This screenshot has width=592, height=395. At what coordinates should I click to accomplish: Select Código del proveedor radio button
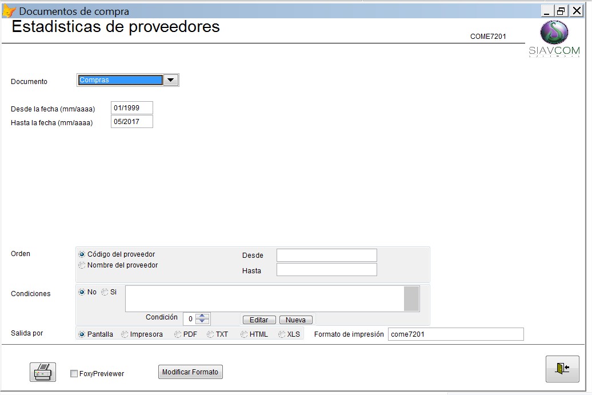[x=82, y=254]
